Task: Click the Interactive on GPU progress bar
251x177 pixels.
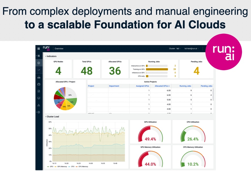Action: [157, 66]
